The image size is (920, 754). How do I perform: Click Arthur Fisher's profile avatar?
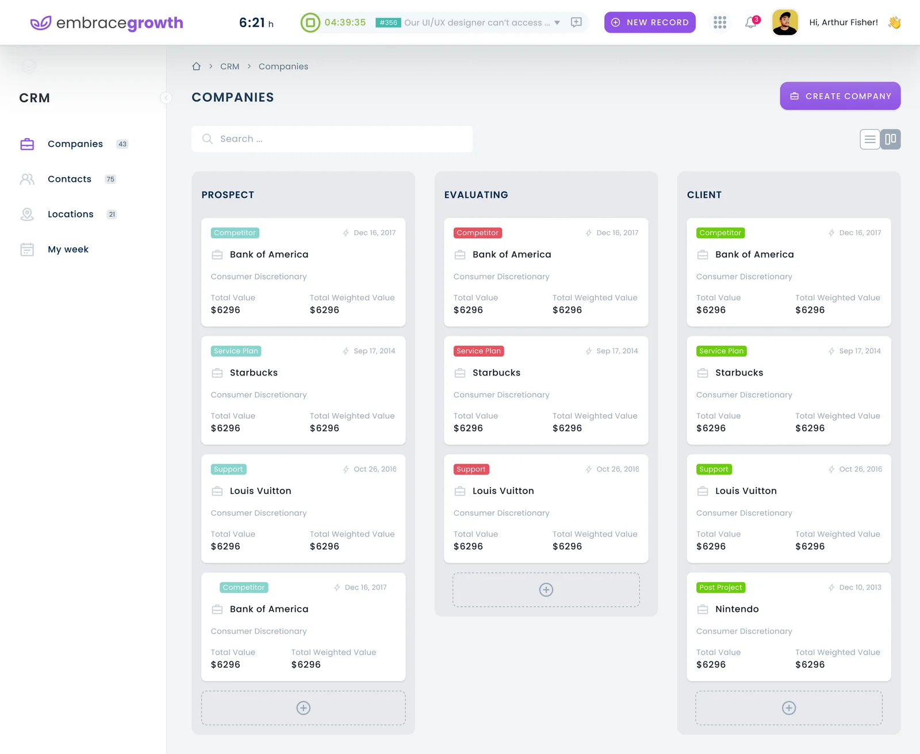tap(785, 22)
